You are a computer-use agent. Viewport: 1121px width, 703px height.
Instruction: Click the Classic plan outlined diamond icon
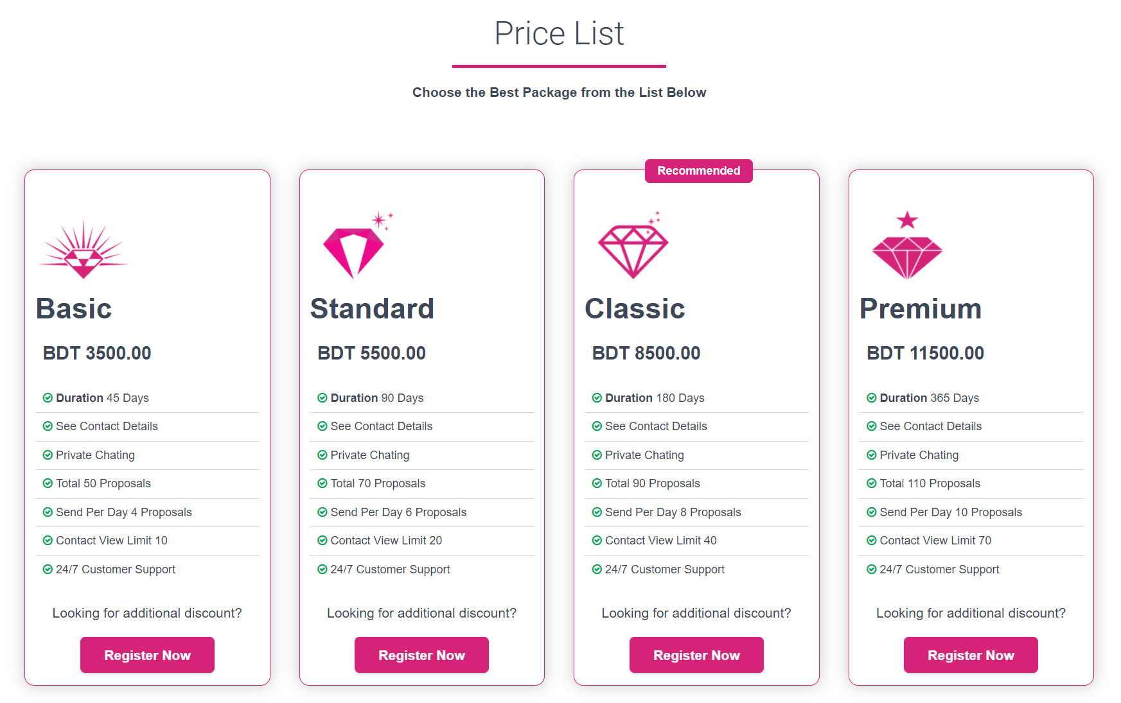pos(633,248)
